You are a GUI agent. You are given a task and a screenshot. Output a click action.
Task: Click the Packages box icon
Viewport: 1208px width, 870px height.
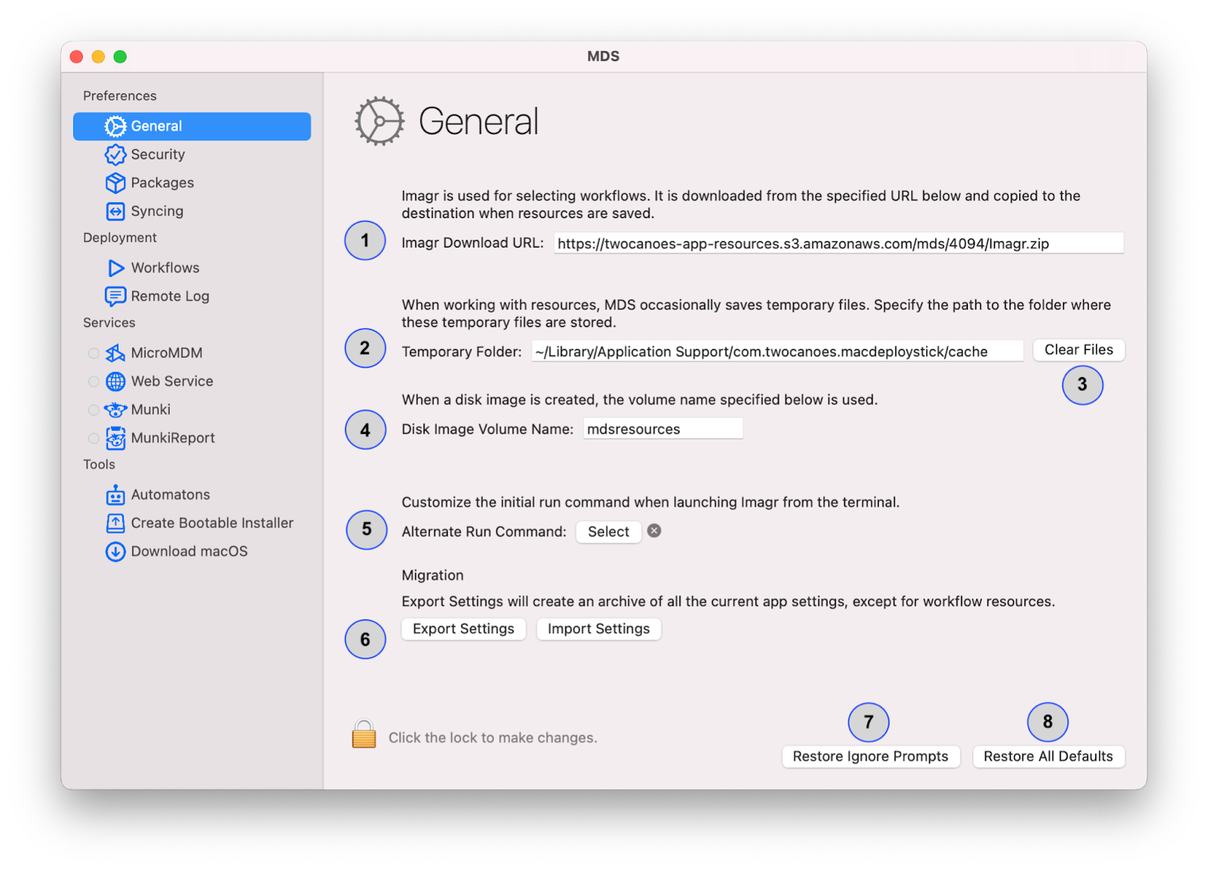115,183
